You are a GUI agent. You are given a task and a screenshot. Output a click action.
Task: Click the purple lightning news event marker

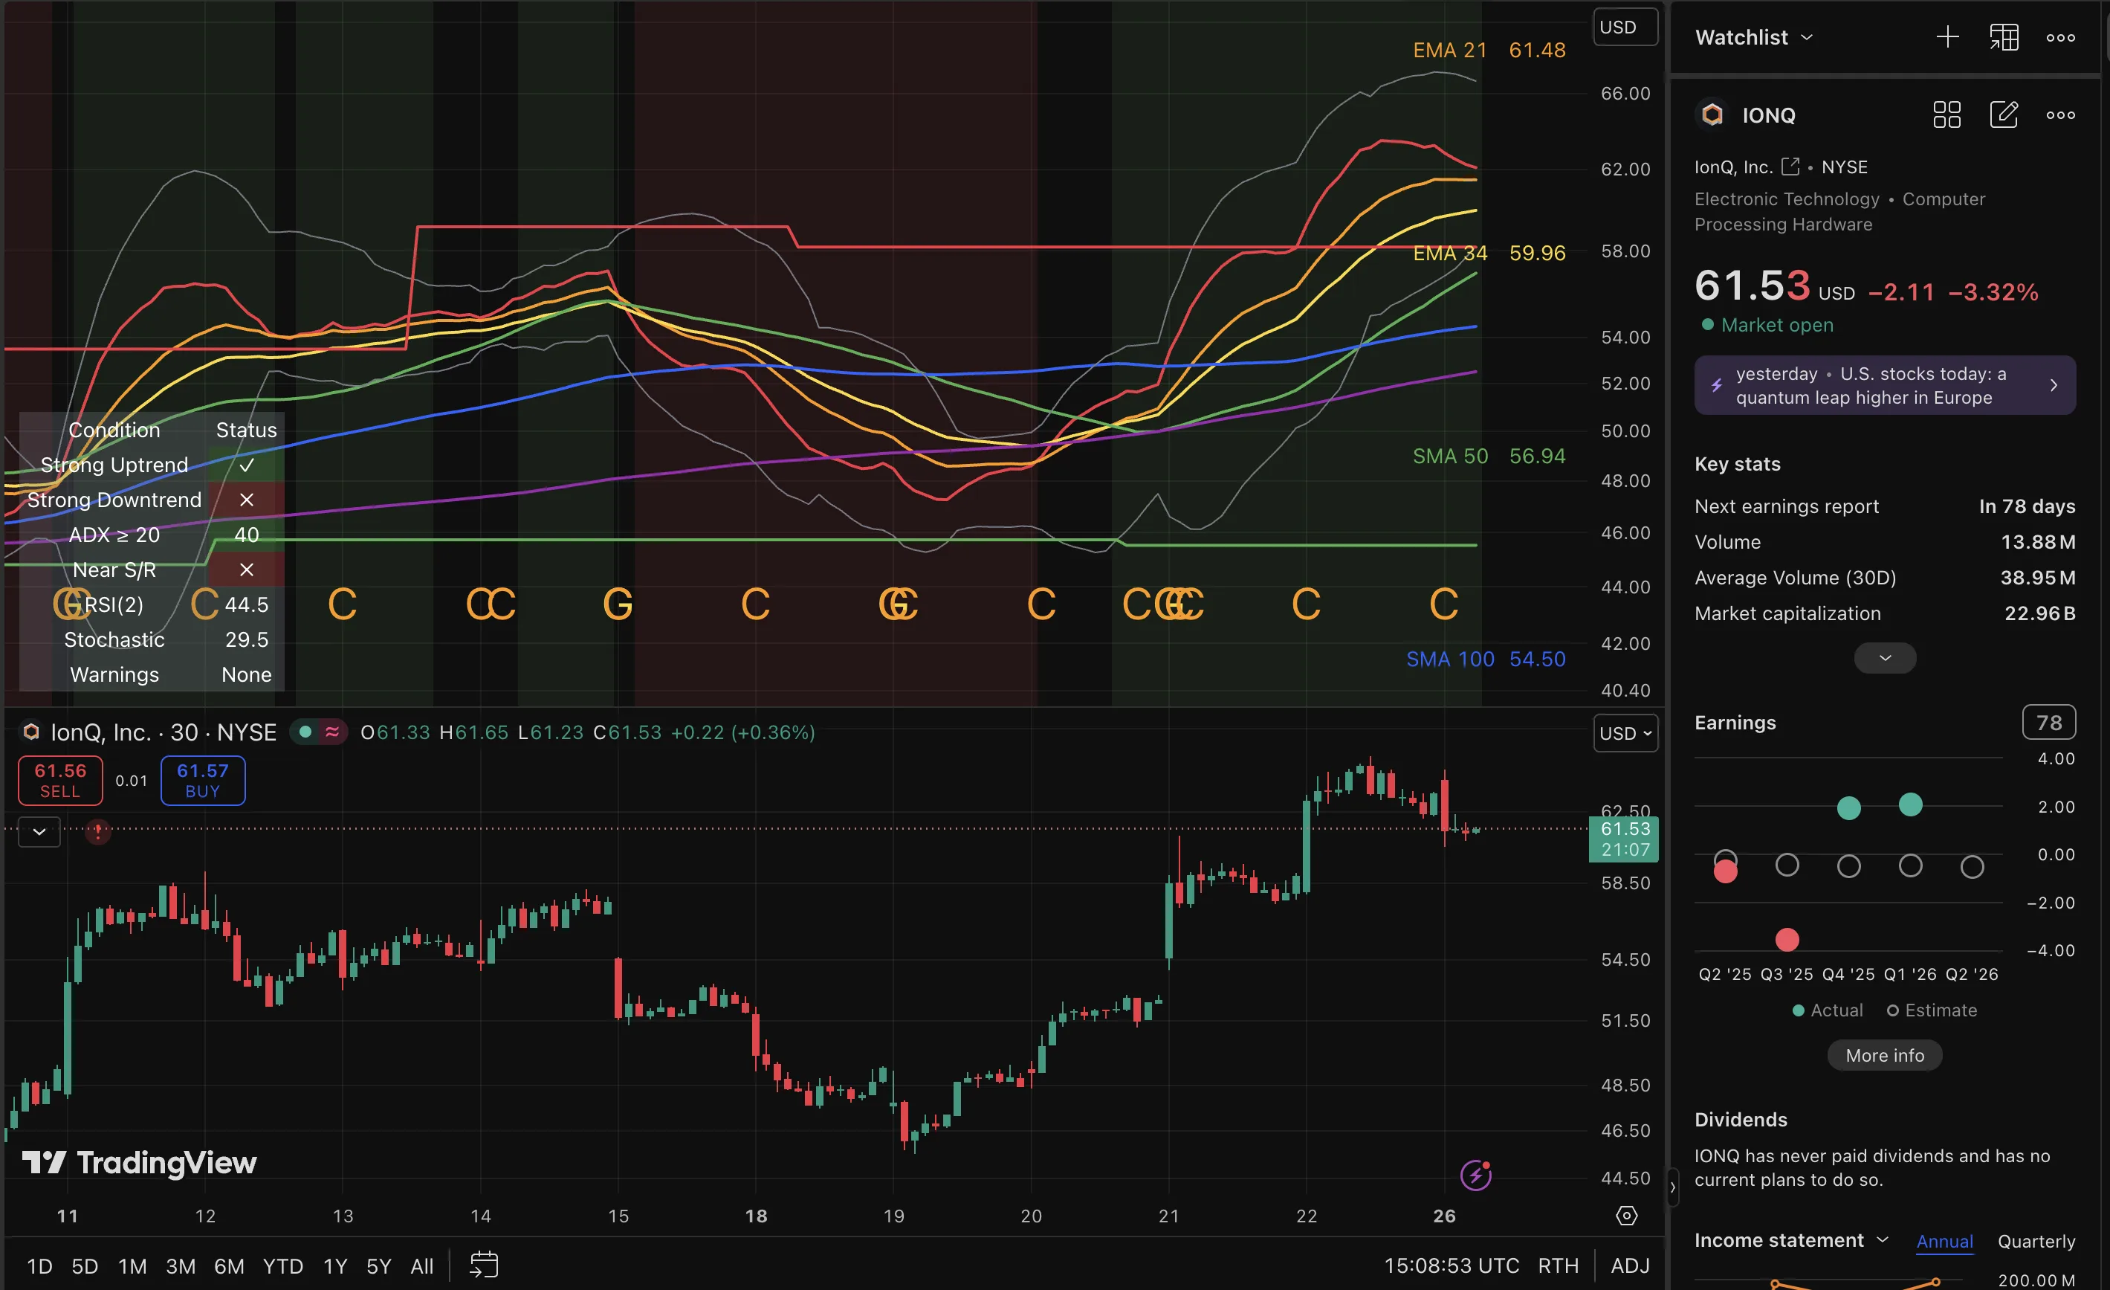[1475, 1175]
